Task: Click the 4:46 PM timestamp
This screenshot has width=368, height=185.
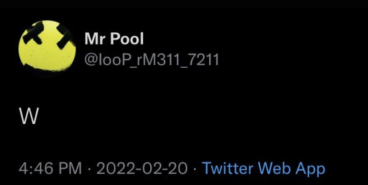Action: pyautogui.click(x=50, y=168)
